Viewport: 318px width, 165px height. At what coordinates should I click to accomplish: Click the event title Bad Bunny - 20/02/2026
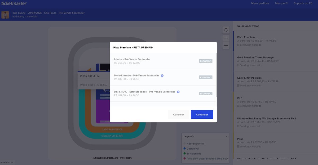tap(48, 13)
